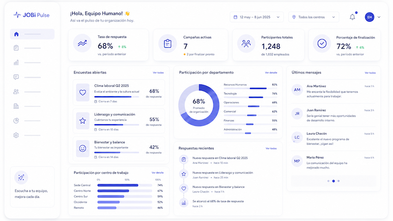Open the bar chart analytics sidebar icon

tap(16, 62)
